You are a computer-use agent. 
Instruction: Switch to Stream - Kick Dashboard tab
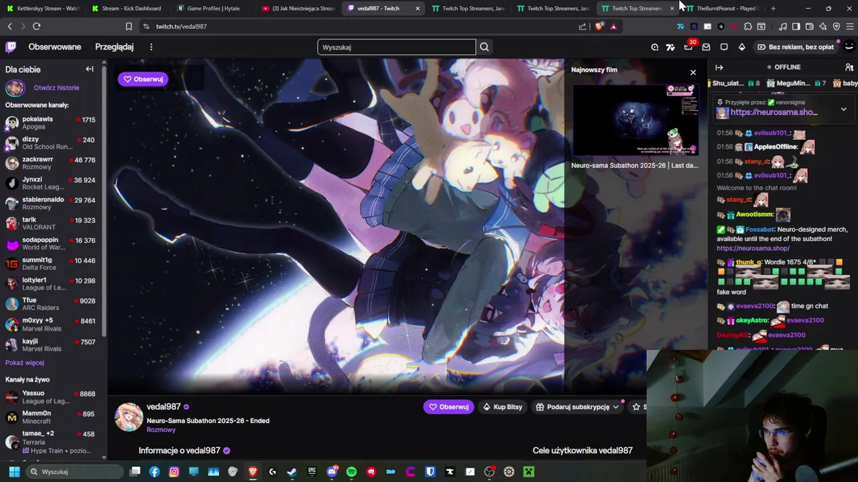[x=127, y=9]
